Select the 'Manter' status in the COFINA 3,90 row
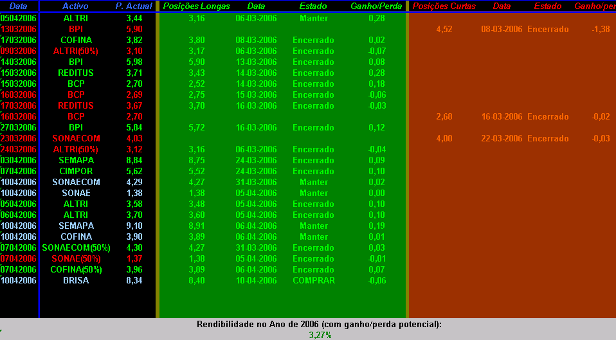The image size is (616, 340). click(314, 237)
